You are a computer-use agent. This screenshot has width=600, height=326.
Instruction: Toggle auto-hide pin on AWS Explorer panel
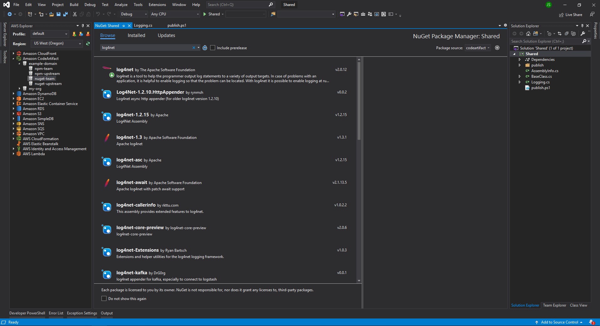83,26
